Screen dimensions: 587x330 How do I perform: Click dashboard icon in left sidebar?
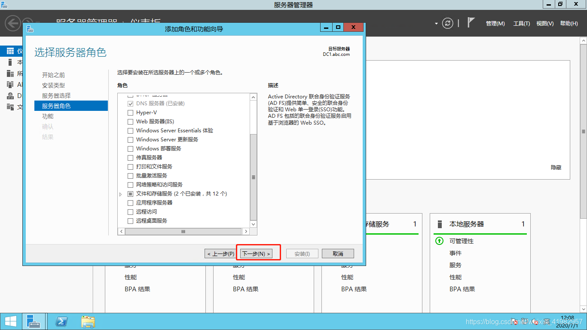[x=10, y=51]
